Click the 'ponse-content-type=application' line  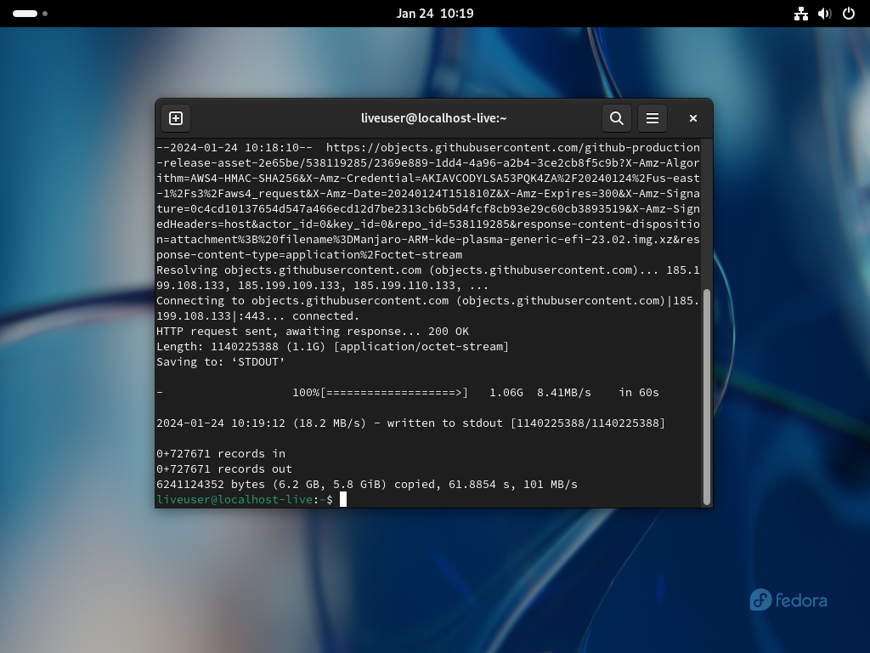(309, 255)
